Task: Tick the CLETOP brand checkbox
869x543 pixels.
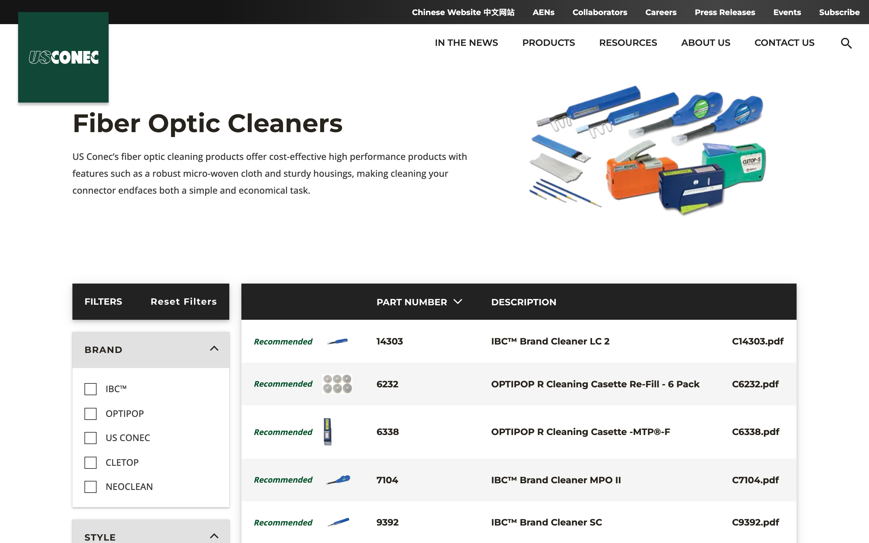Action: point(91,462)
